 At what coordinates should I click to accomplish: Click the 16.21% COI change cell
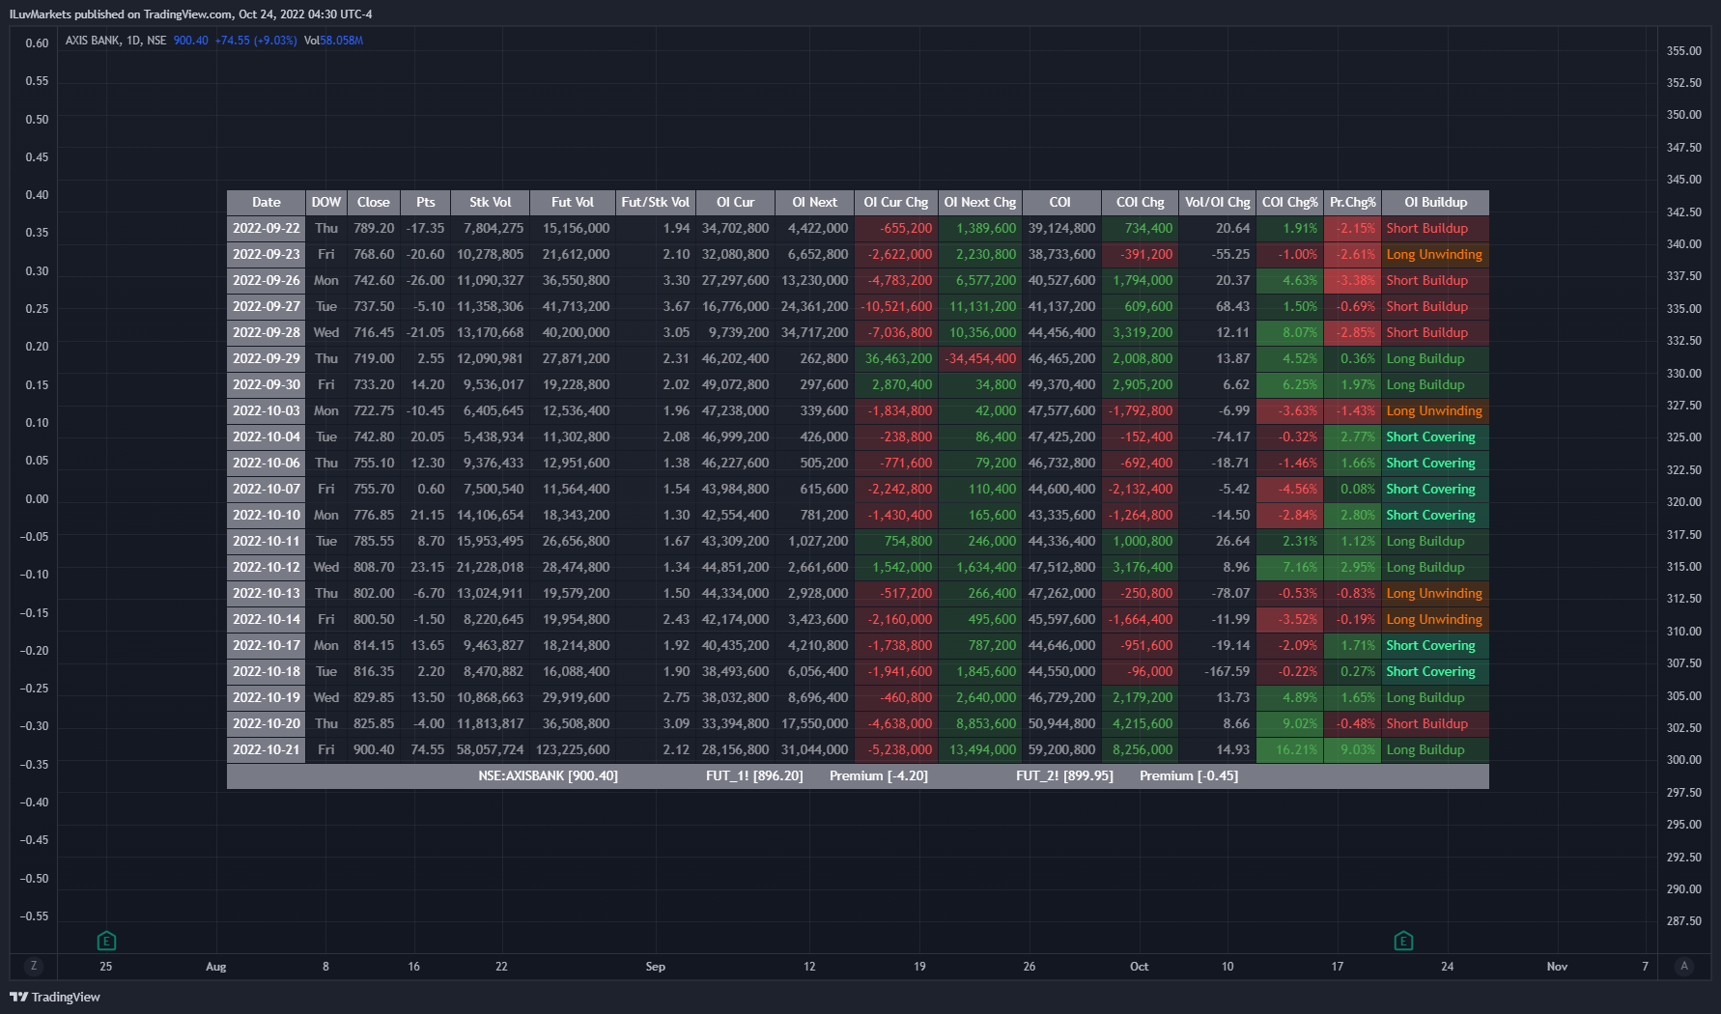(x=1290, y=750)
